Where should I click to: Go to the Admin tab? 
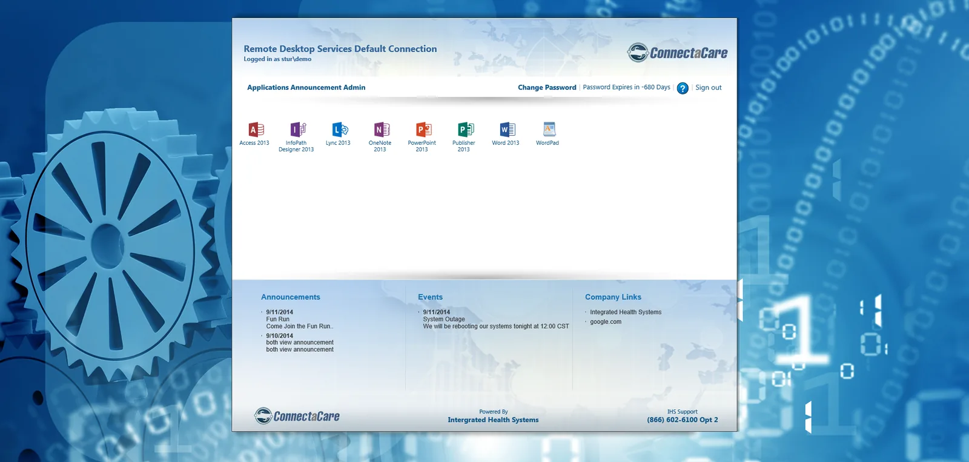[x=354, y=88]
